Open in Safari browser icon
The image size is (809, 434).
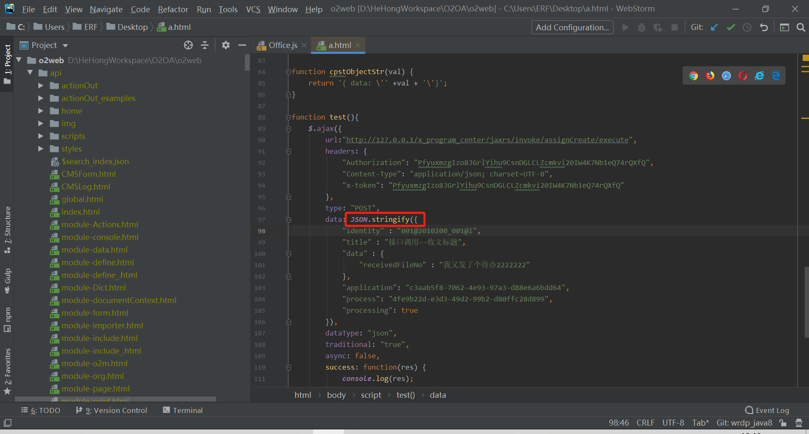point(726,76)
